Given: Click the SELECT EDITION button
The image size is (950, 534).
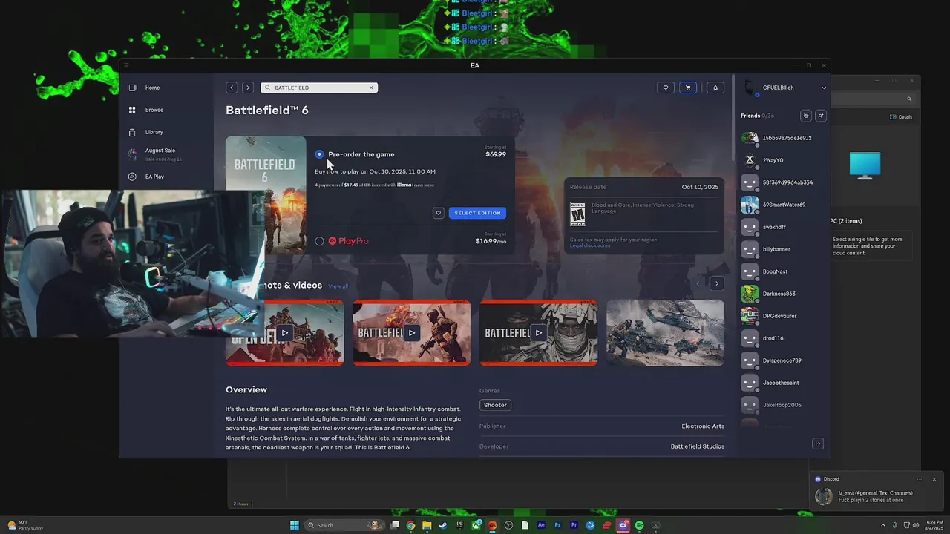Looking at the screenshot, I should [x=477, y=213].
